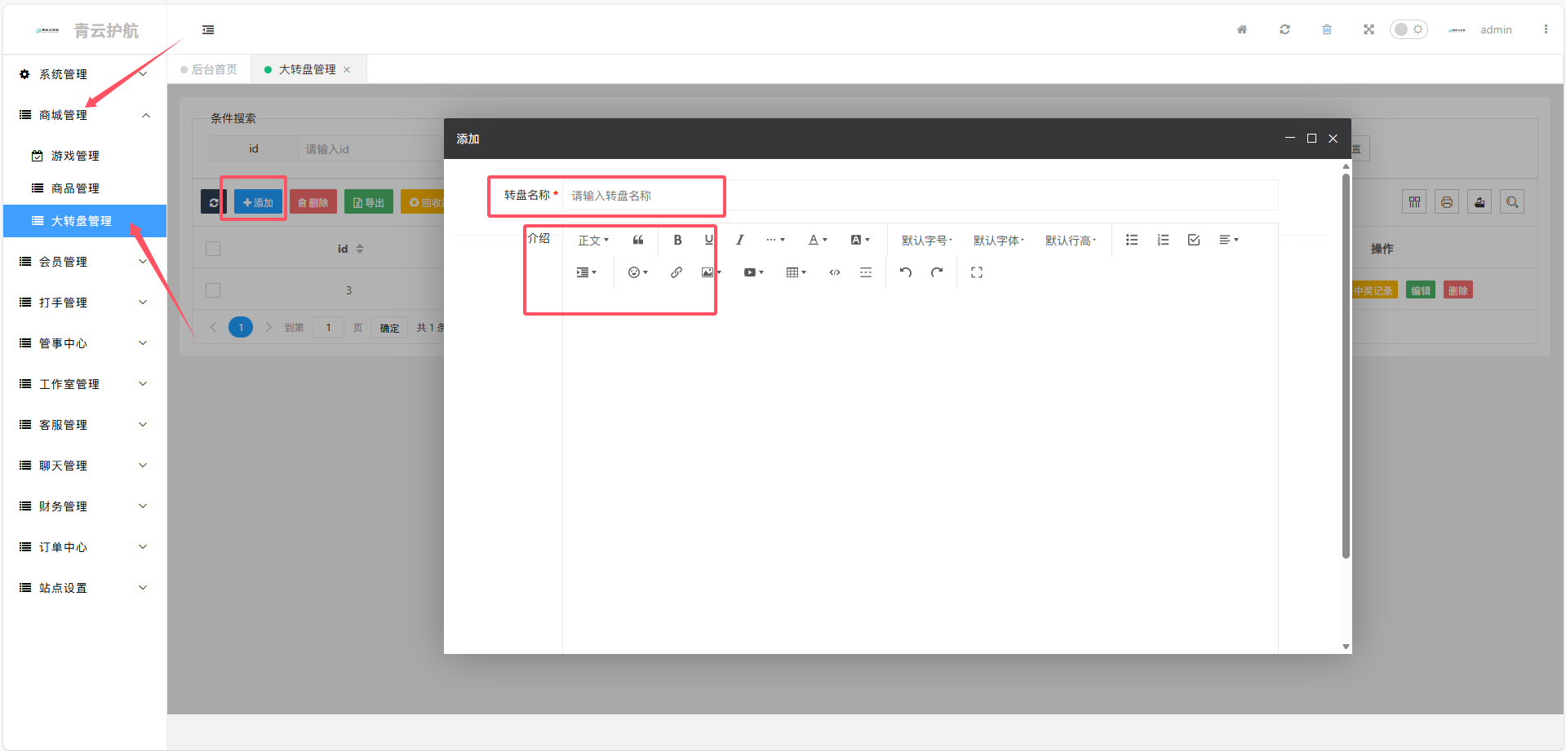This screenshot has height=751, width=1566.
Task: Click the blockquote icon in editor
Action: pyautogui.click(x=638, y=240)
